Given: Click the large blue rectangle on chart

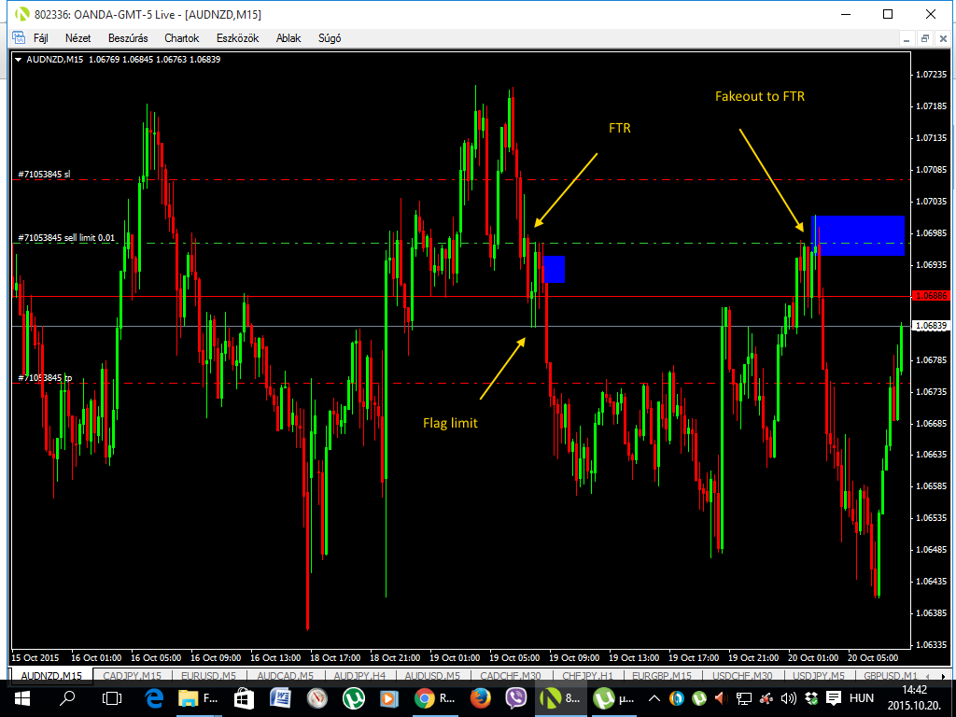Looking at the screenshot, I should [859, 234].
